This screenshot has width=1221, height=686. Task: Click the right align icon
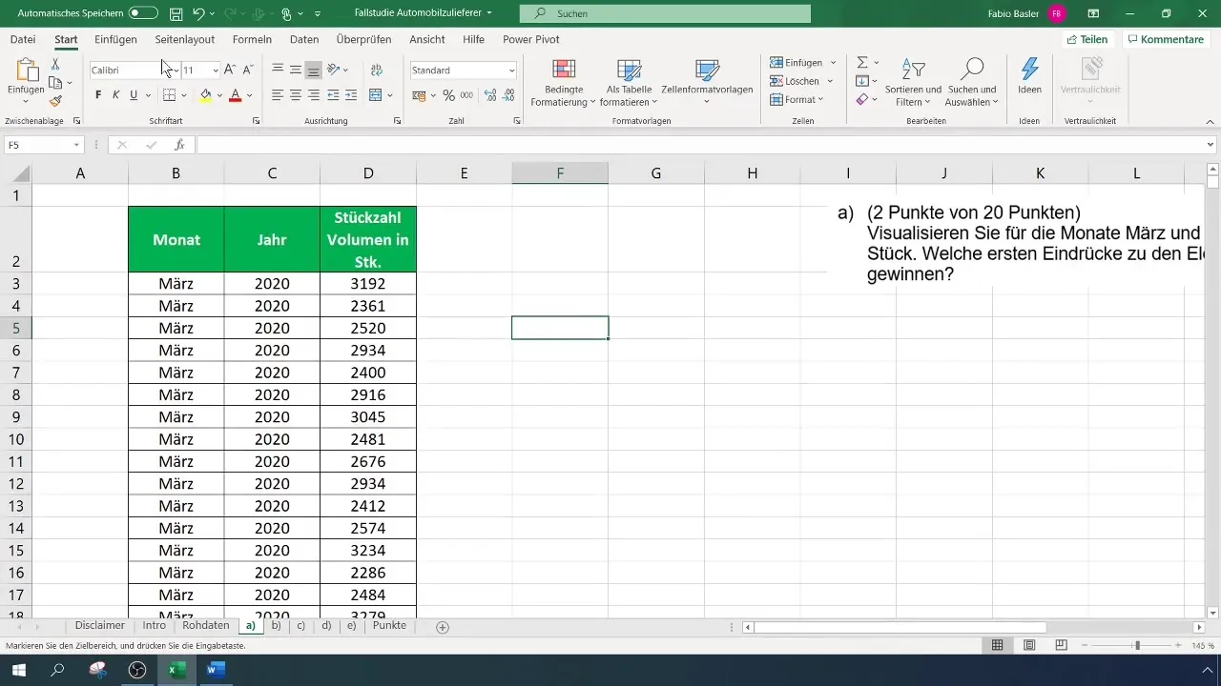[314, 95]
